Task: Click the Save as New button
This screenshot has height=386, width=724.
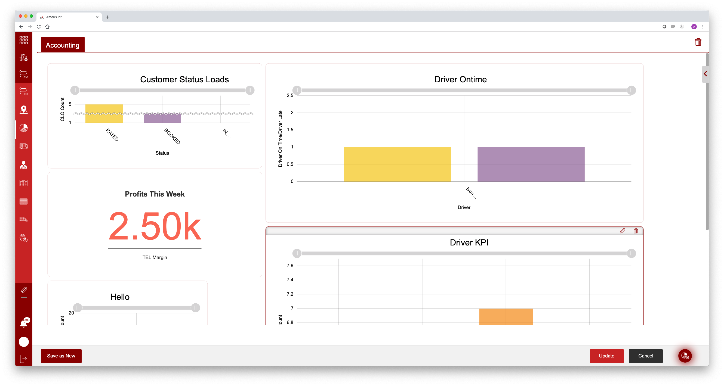Action: coord(61,356)
